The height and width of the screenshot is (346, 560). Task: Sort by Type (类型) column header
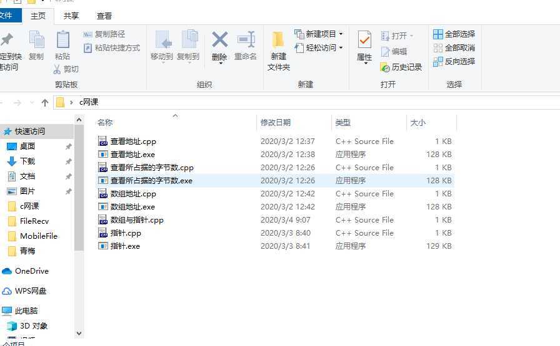click(343, 123)
